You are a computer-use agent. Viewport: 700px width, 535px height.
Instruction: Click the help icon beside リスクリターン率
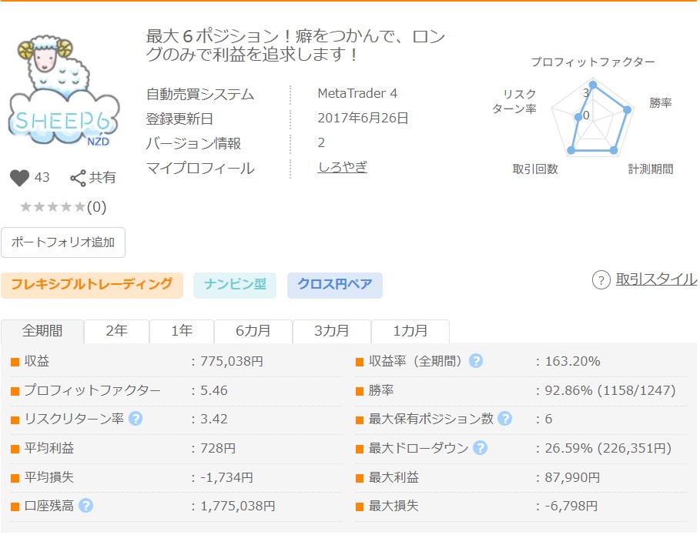coord(136,419)
